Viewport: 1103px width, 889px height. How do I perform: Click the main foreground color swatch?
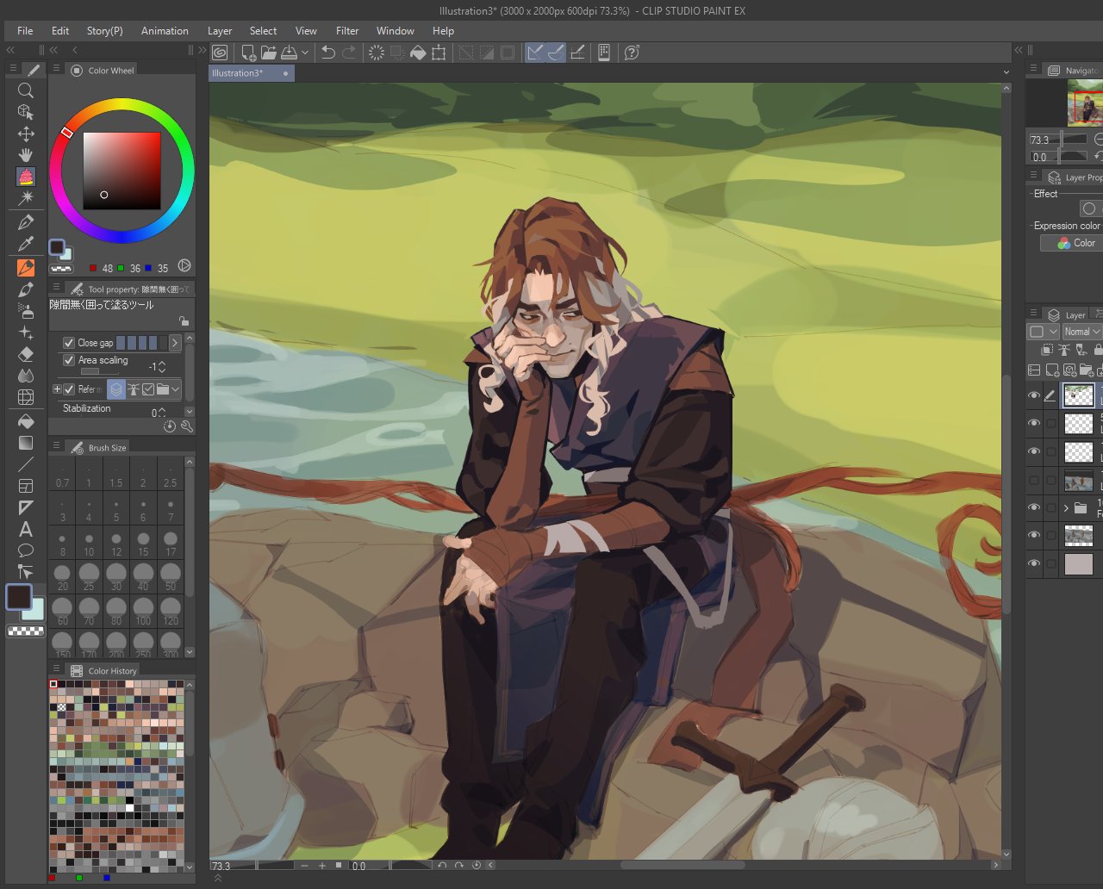[x=19, y=595]
